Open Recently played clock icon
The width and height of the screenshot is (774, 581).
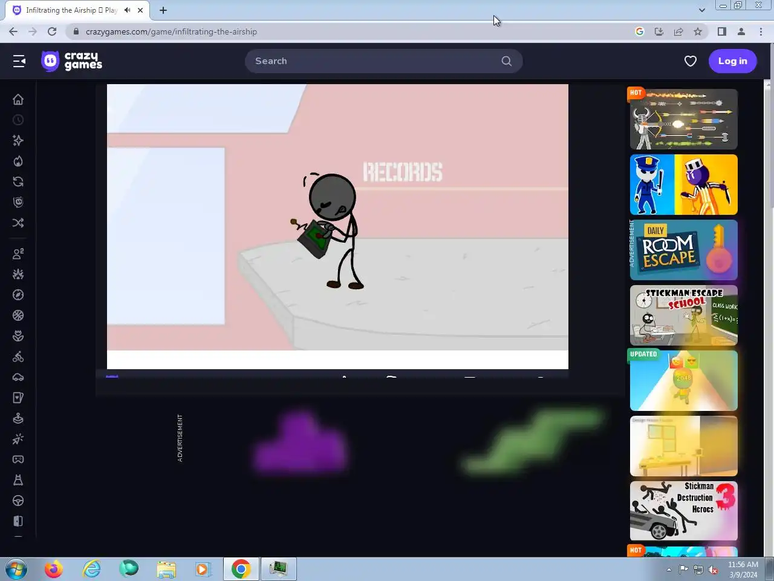click(x=18, y=120)
